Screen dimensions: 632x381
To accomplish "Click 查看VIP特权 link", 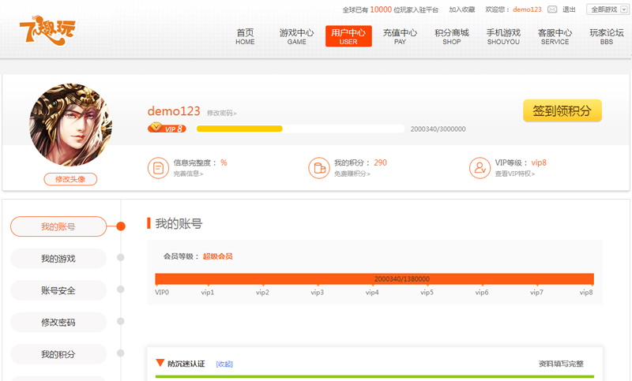I will pyautogui.click(x=515, y=174).
